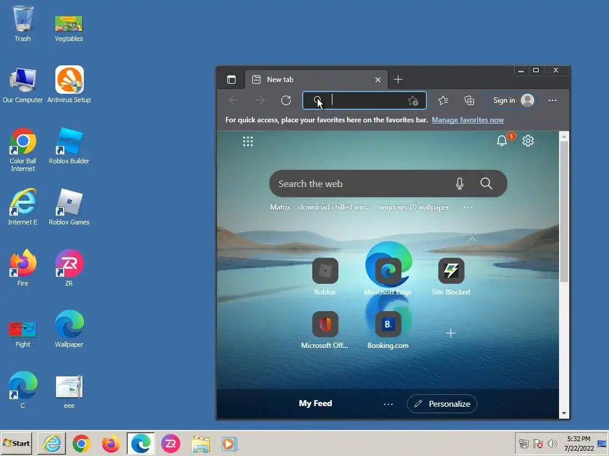Click the Personalize button
The image size is (609, 456).
[442, 404]
